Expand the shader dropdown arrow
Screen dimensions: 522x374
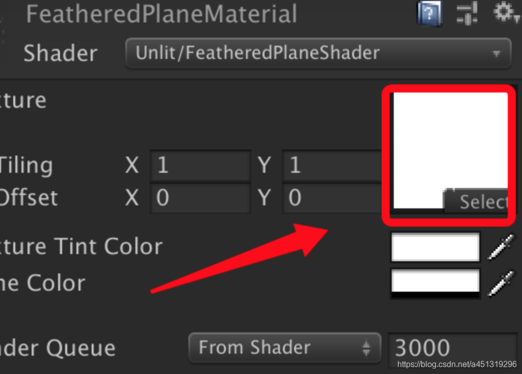[x=497, y=53]
